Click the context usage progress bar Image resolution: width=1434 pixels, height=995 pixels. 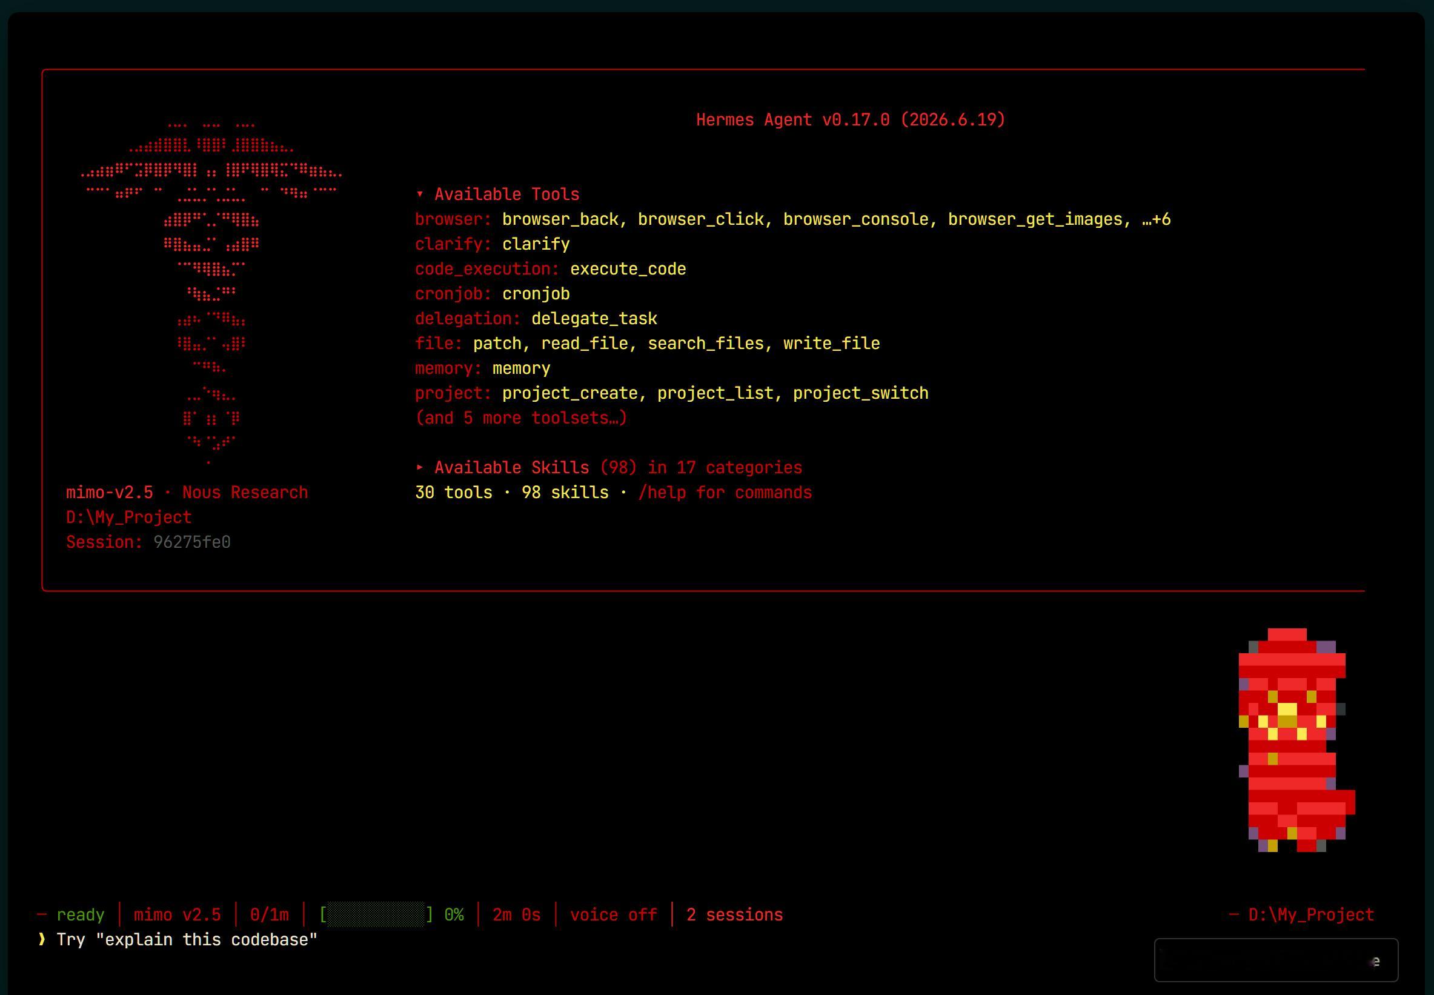[x=376, y=914]
